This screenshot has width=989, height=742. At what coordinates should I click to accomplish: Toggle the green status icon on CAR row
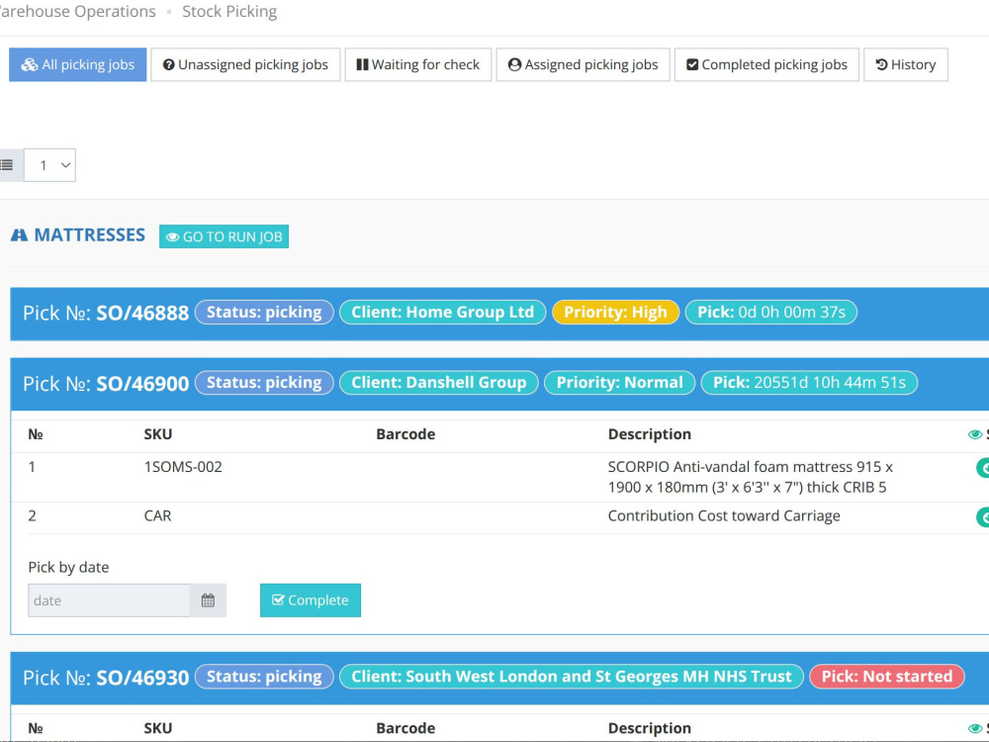(x=983, y=517)
